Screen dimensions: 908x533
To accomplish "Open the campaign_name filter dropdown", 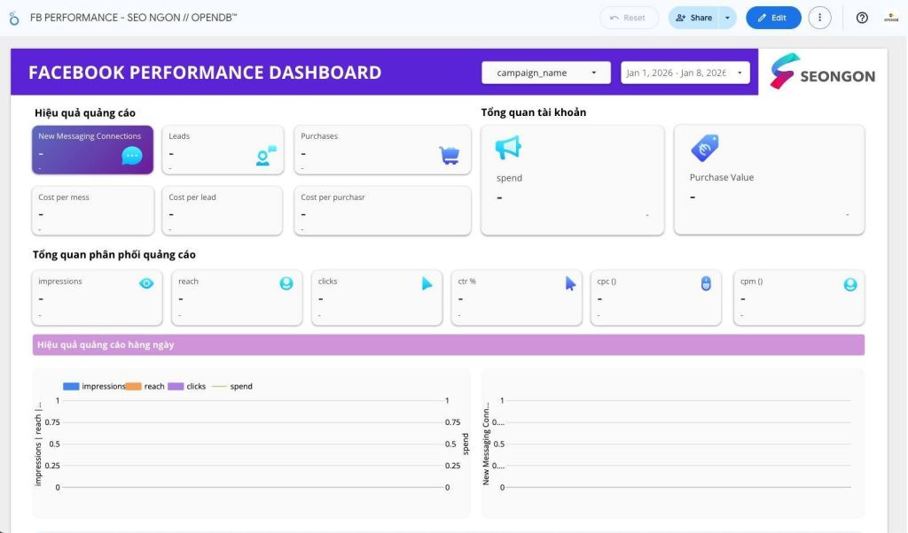I will tap(545, 73).
